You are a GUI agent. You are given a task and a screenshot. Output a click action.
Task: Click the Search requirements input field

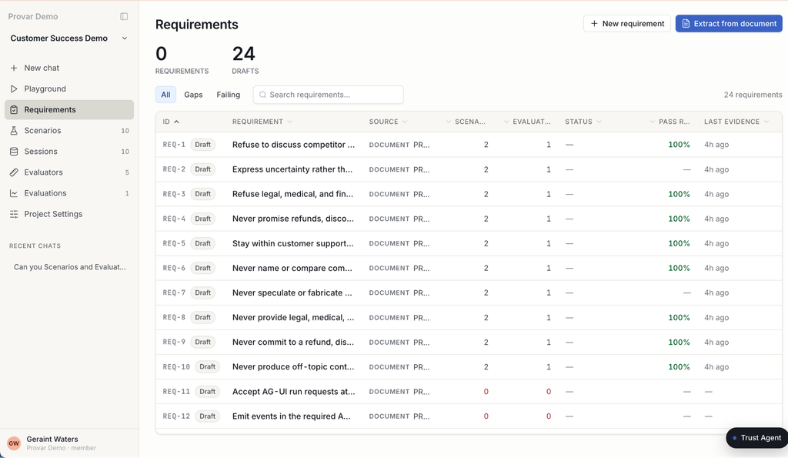[328, 95]
